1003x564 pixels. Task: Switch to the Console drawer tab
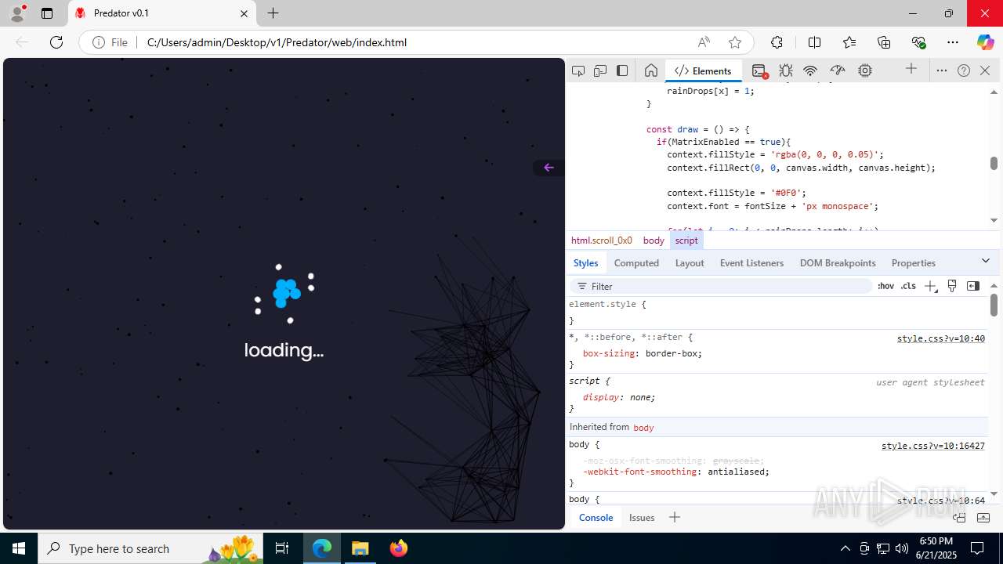[x=596, y=517]
